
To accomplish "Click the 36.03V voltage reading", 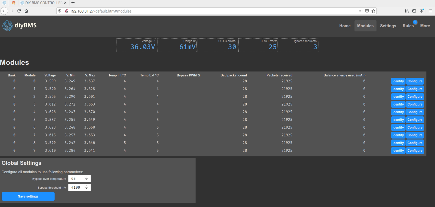I will click(x=143, y=47).
